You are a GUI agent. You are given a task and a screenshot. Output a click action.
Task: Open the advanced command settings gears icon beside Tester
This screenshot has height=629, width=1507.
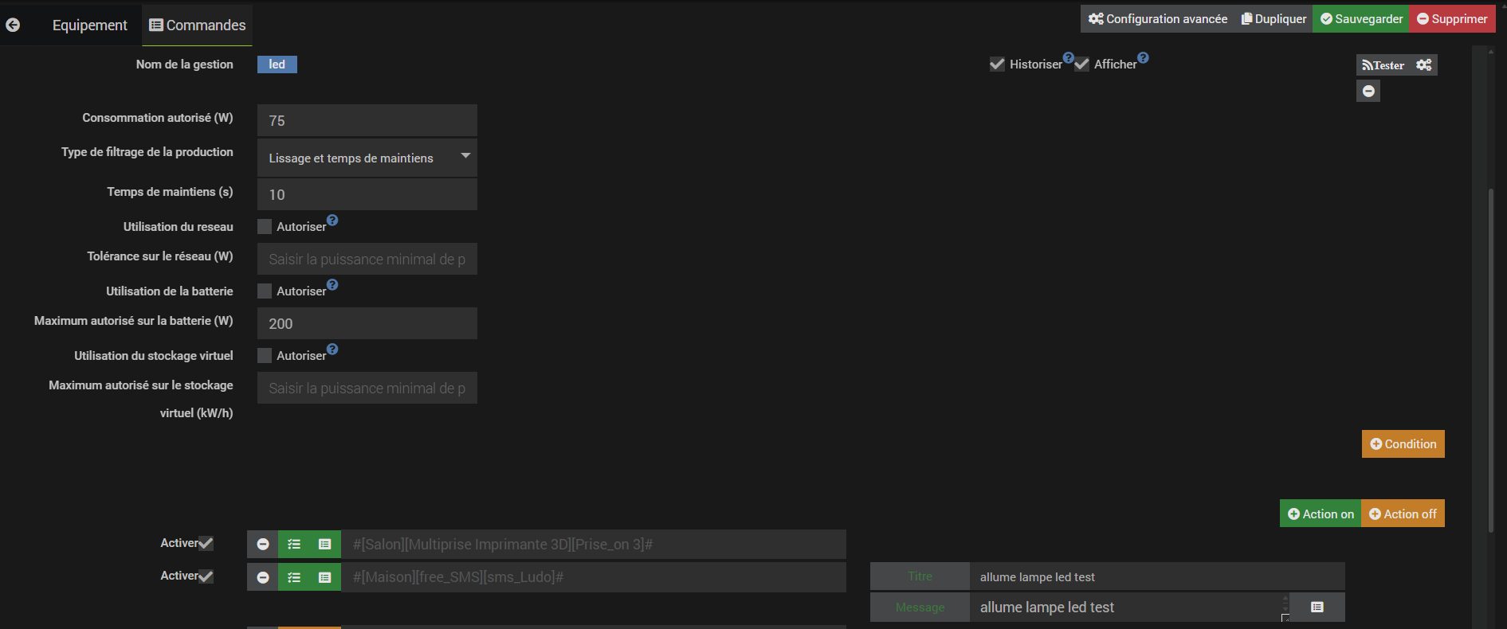pyautogui.click(x=1424, y=65)
